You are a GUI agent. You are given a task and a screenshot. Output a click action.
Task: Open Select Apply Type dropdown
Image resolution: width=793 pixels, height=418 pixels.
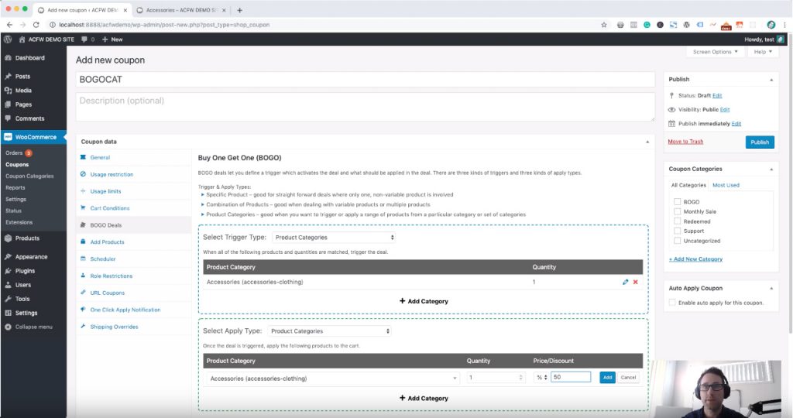click(x=329, y=331)
